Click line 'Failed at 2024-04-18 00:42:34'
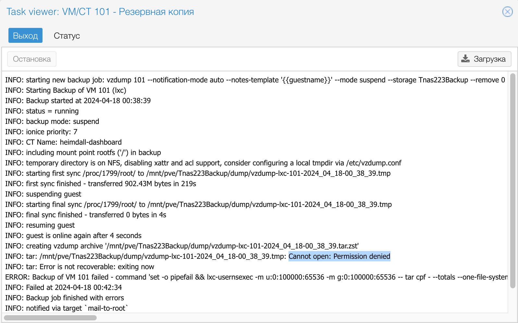The width and height of the screenshot is (518, 323). coord(64,287)
